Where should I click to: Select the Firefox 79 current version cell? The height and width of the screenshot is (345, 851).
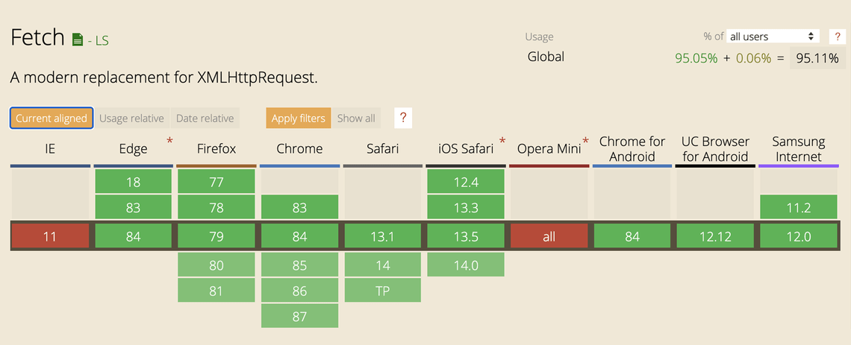pyautogui.click(x=216, y=236)
